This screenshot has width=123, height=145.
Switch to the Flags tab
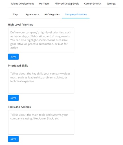click(16, 14)
